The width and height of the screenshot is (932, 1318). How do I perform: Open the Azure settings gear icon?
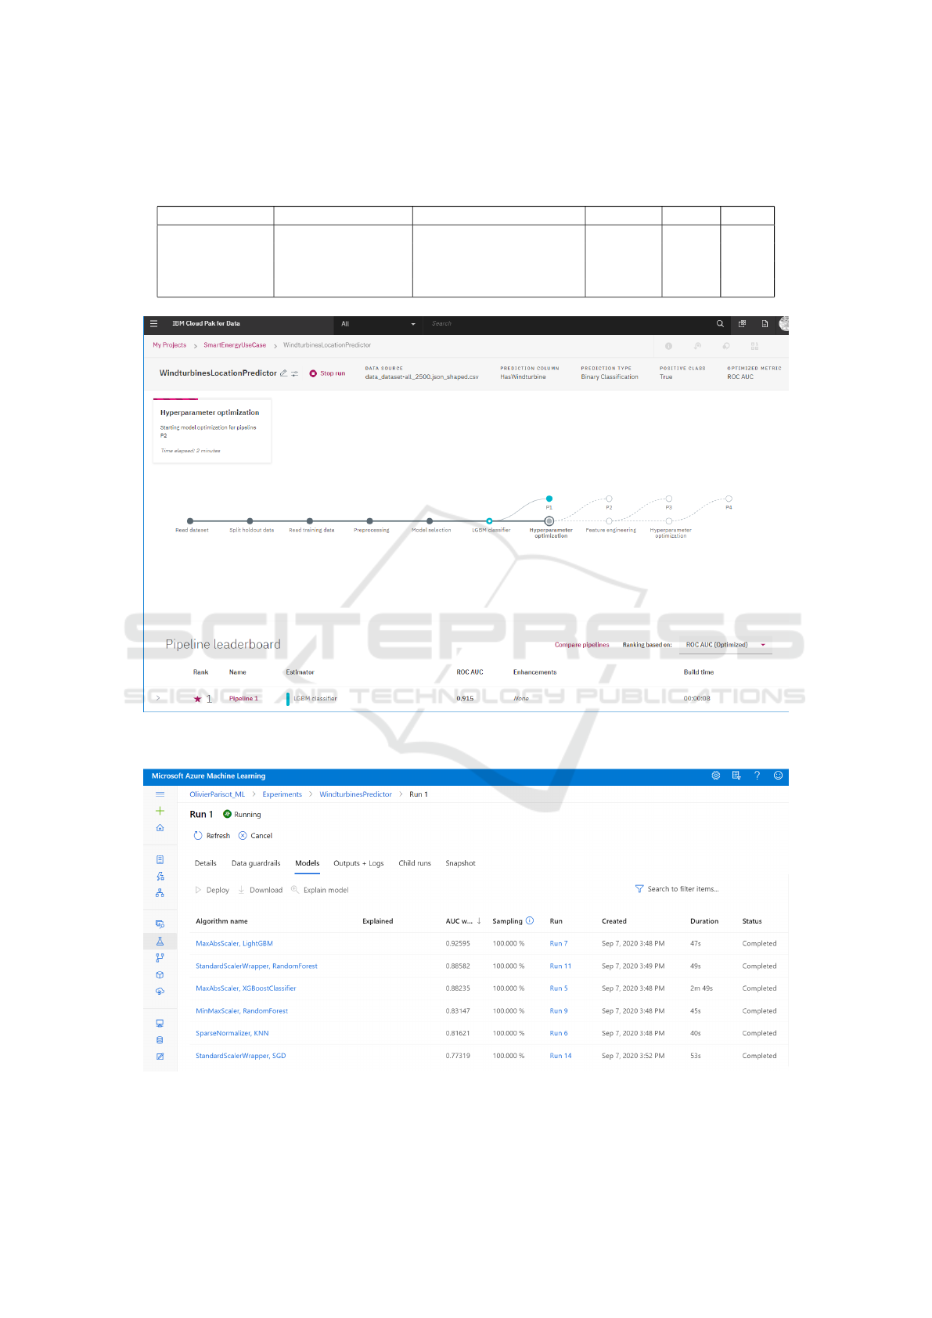pyautogui.click(x=715, y=776)
